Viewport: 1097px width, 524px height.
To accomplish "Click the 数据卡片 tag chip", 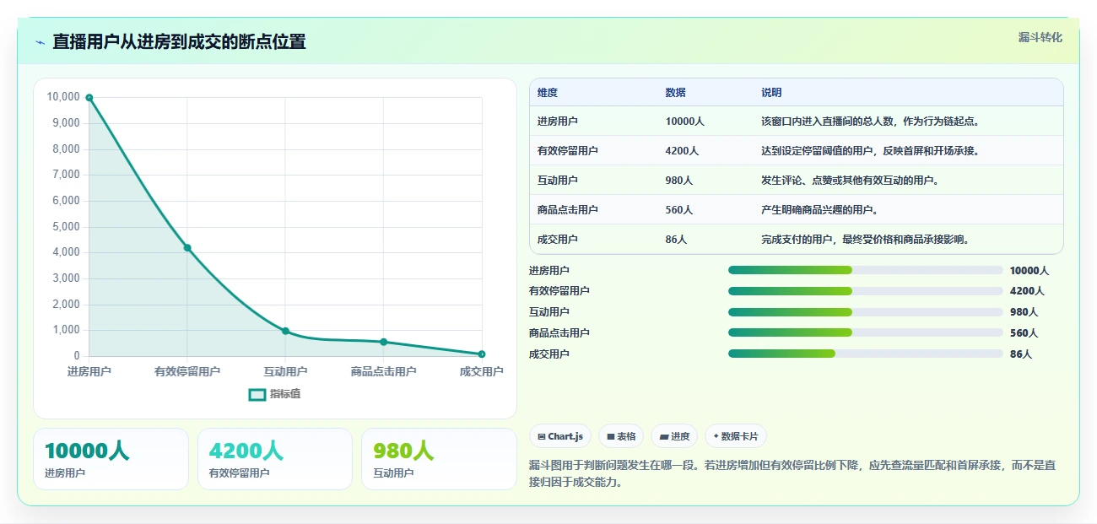I will (x=736, y=436).
